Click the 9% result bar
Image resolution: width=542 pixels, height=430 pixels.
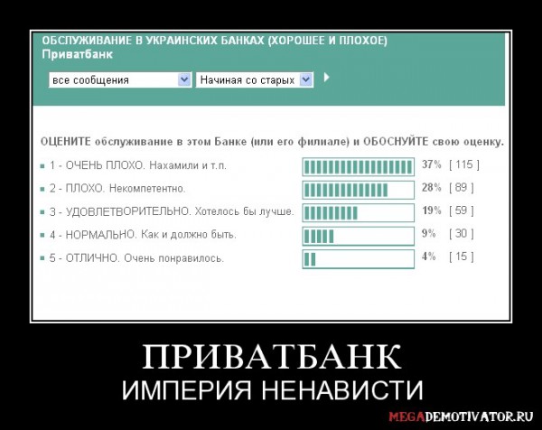pyautogui.click(x=358, y=236)
